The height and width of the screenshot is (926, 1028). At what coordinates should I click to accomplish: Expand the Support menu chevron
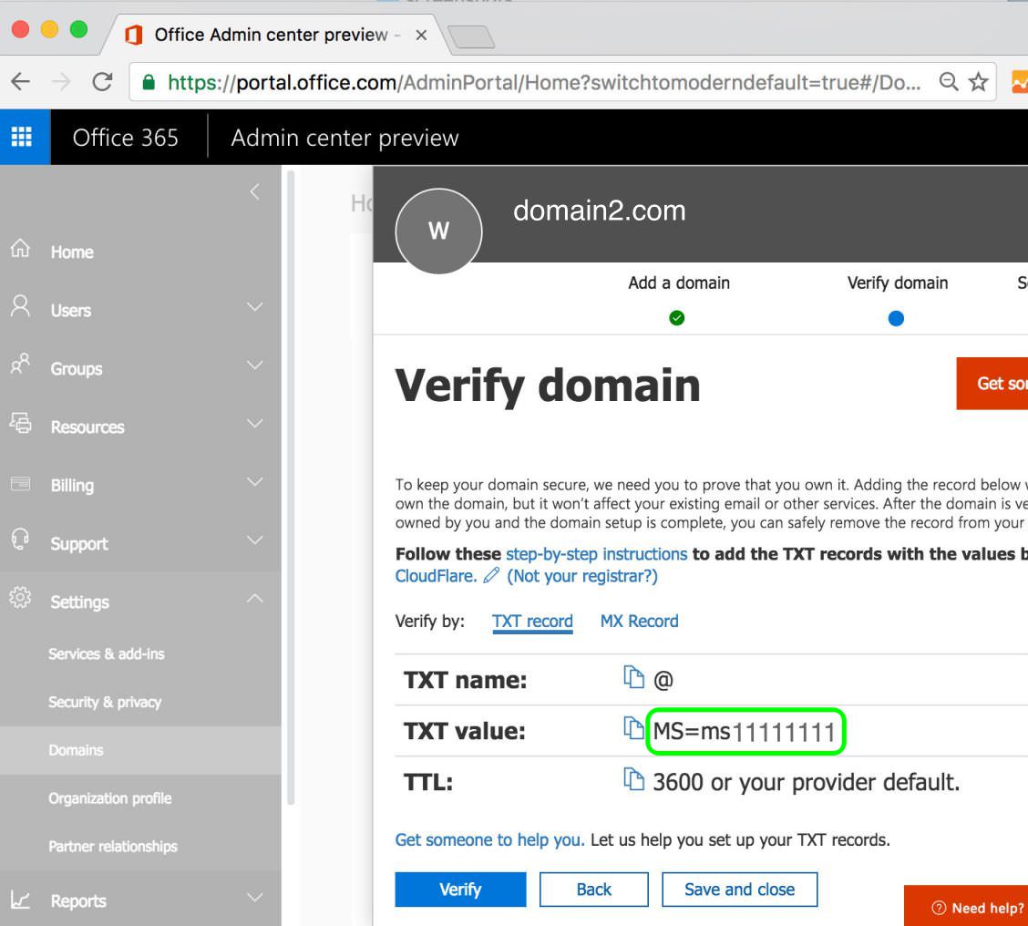point(255,540)
